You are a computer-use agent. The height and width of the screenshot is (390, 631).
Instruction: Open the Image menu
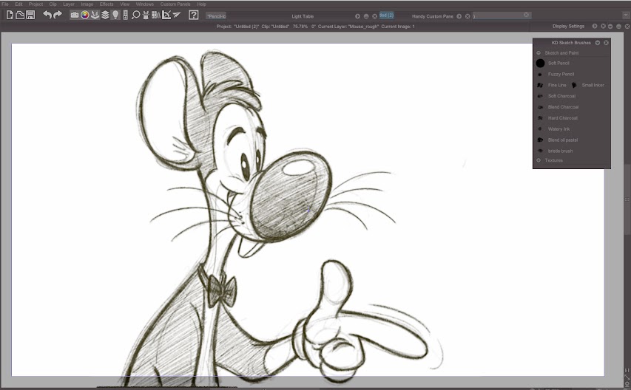[x=87, y=4]
